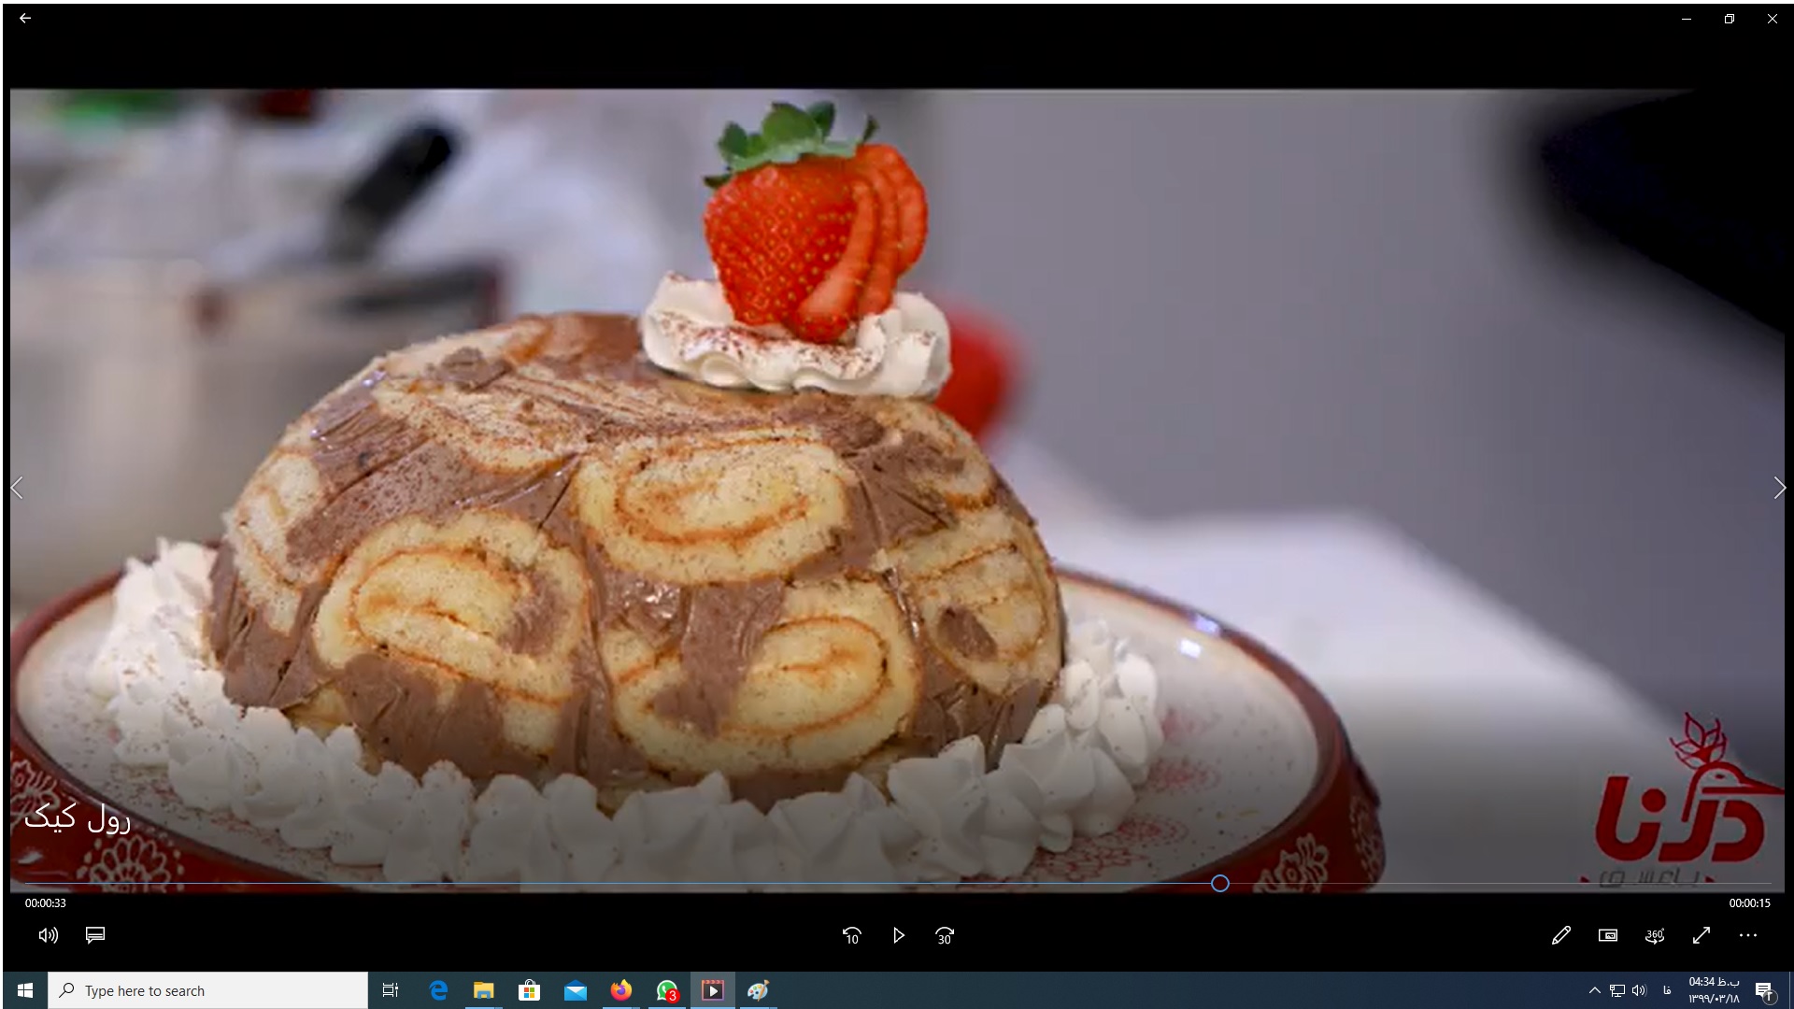
Task: Open File Explorer from taskbar
Action: point(483,990)
